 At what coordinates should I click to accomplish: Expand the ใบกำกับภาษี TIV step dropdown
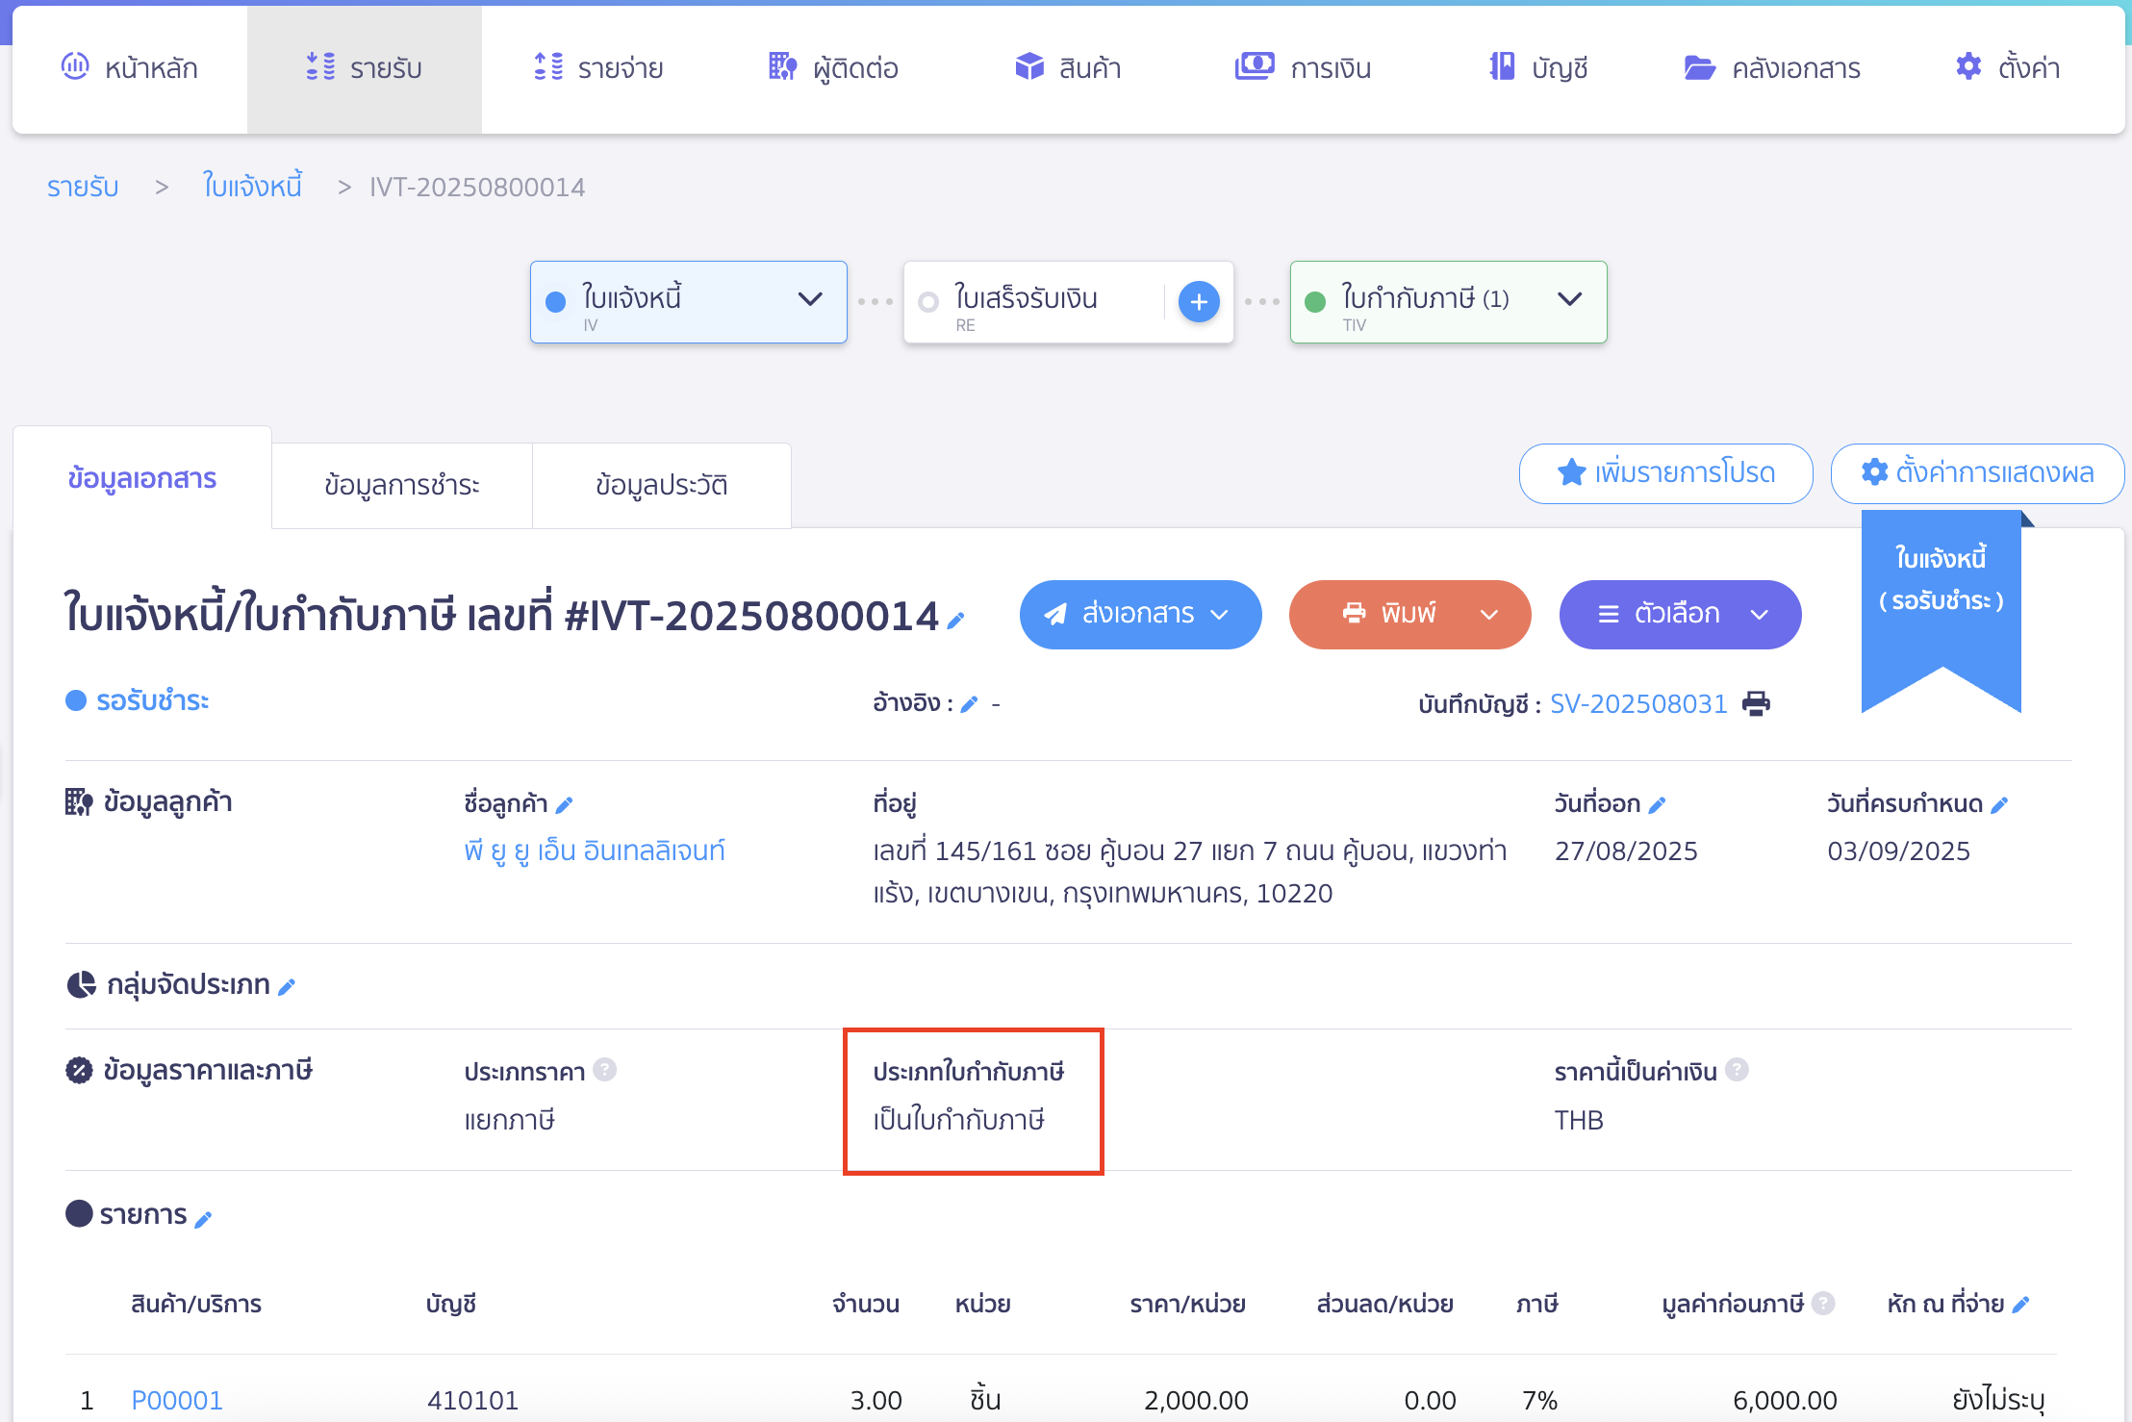1569,300
